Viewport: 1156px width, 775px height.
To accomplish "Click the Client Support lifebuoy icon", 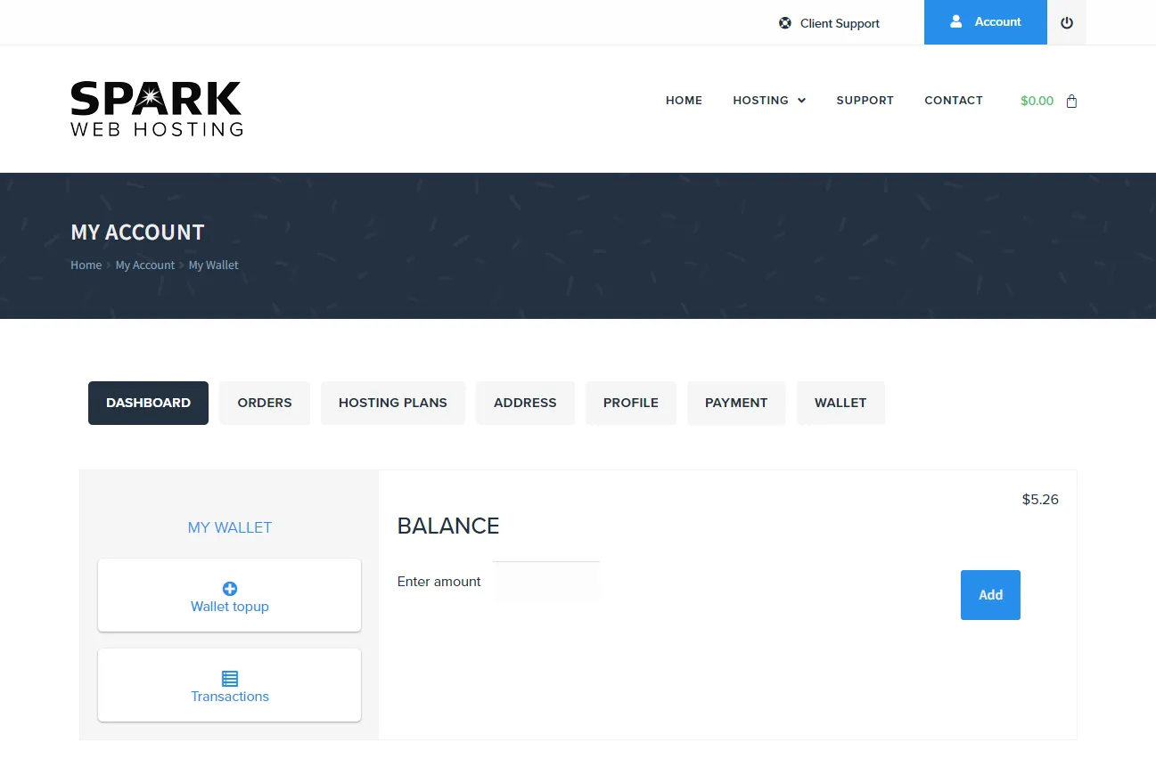I will (784, 23).
